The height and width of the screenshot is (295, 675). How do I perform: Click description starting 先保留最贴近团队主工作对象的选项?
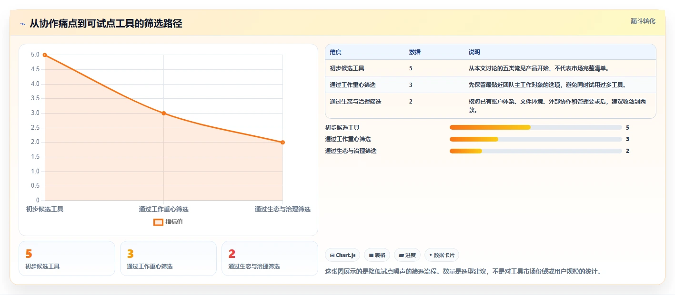[x=547, y=85]
